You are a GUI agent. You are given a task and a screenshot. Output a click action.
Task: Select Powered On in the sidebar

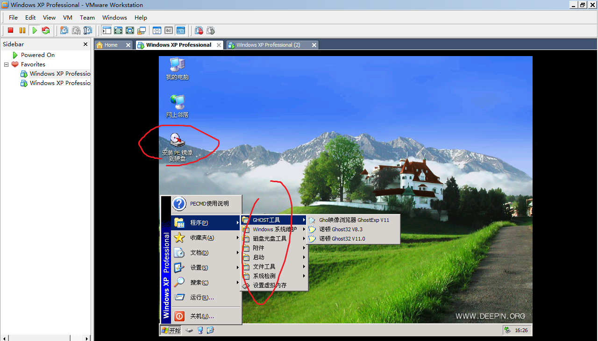(37, 55)
